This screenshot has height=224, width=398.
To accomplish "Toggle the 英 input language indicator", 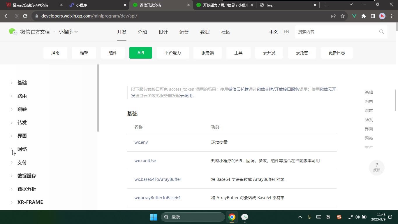I will tap(328, 217).
